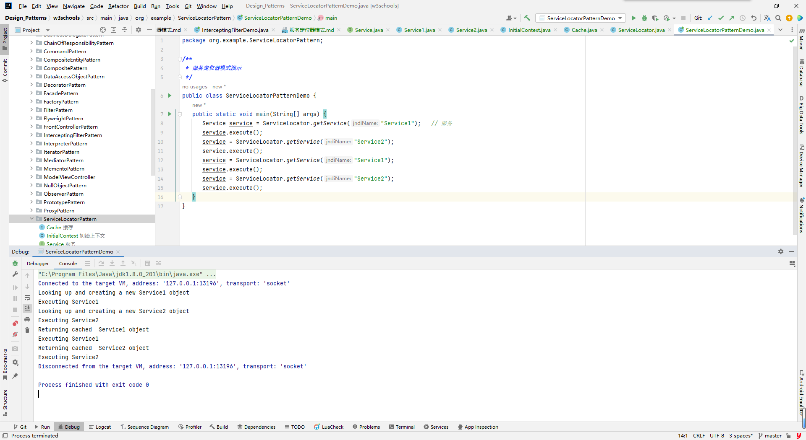
Task: Open Project panel gear options
Action: [139, 30]
